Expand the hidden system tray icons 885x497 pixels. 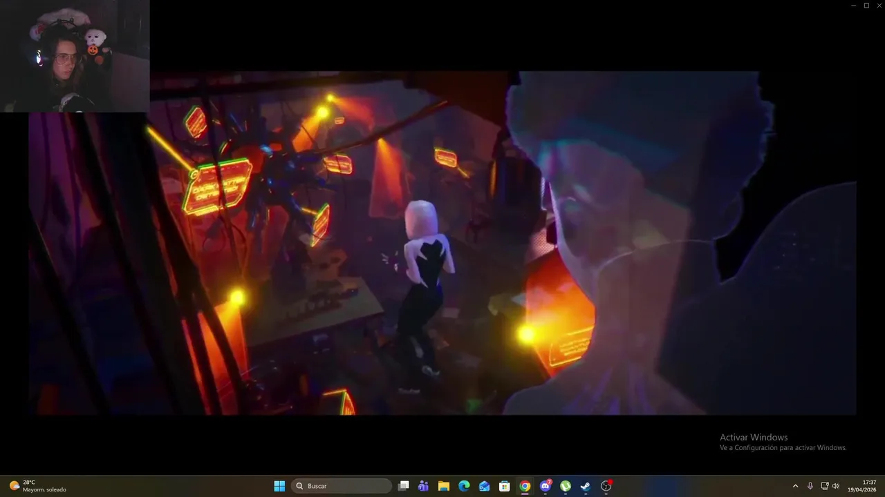coord(795,486)
